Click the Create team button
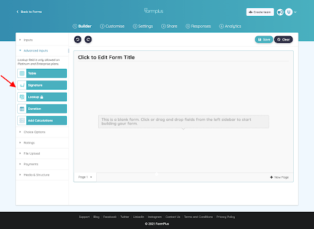The width and height of the screenshot is (314, 229). (x=260, y=12)
